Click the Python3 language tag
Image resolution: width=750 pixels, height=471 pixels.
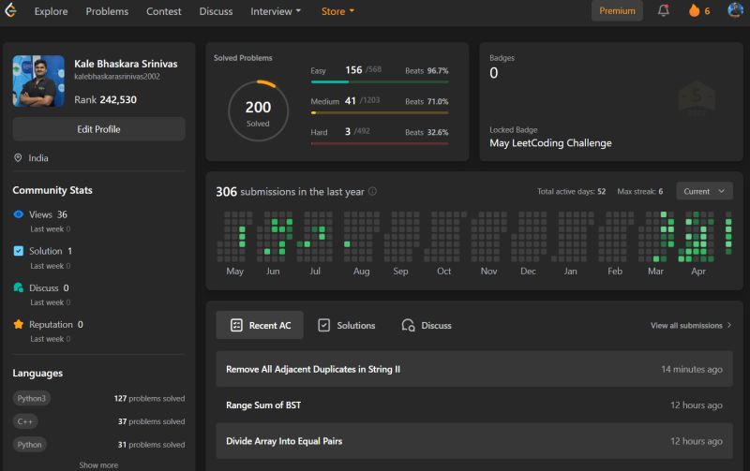(x=31, y=398)
